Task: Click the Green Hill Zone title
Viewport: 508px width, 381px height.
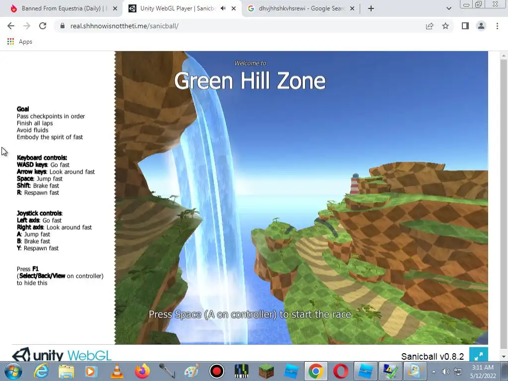Action: coord(250,81)
